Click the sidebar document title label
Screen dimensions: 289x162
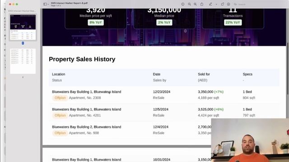(x=22, y=11)
